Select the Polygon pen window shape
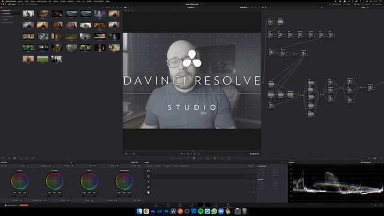 pos(148,182)
